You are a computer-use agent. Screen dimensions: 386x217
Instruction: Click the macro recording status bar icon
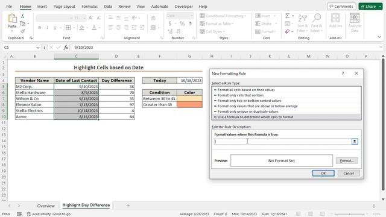[x=19, y=214]
